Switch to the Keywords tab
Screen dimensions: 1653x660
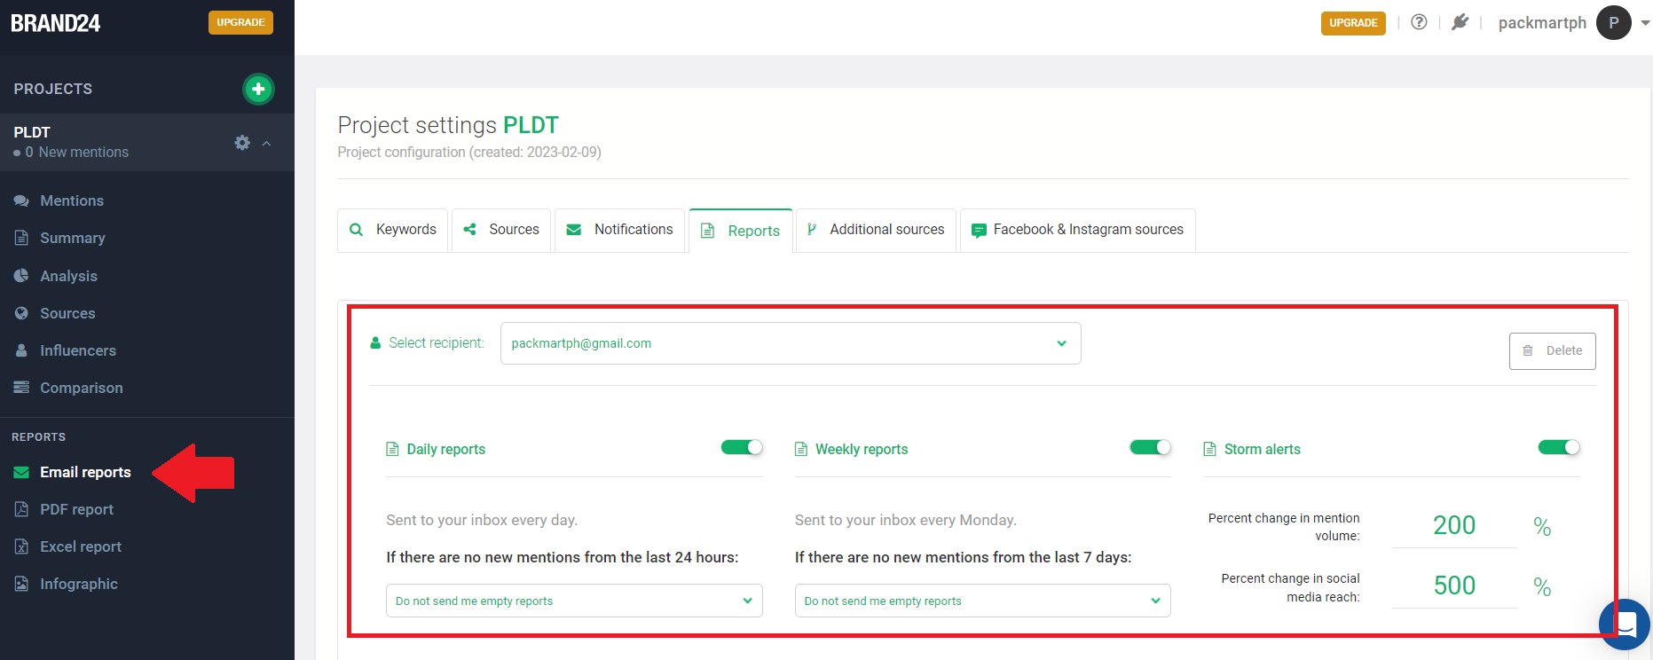(x=393, y=230)
